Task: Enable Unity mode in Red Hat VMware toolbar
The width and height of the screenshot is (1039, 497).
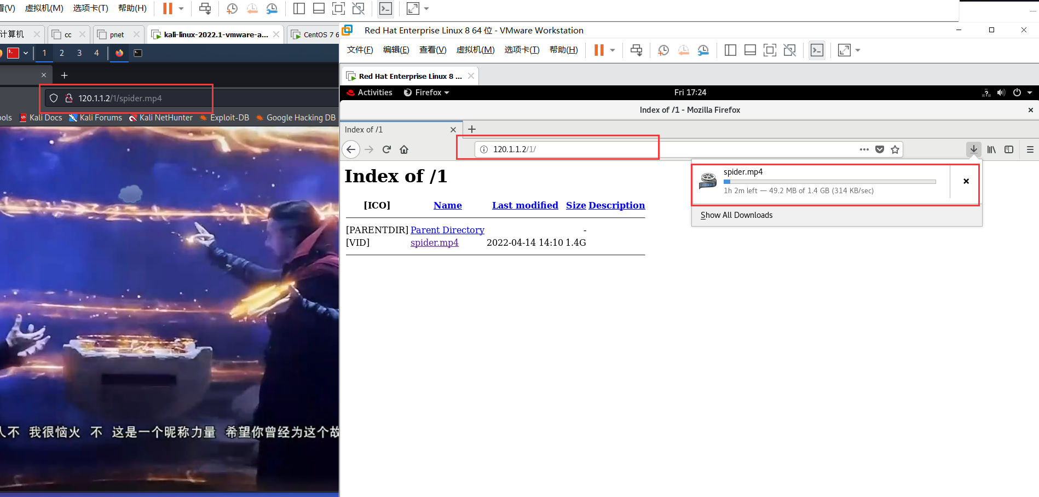Action: point(789,50)
